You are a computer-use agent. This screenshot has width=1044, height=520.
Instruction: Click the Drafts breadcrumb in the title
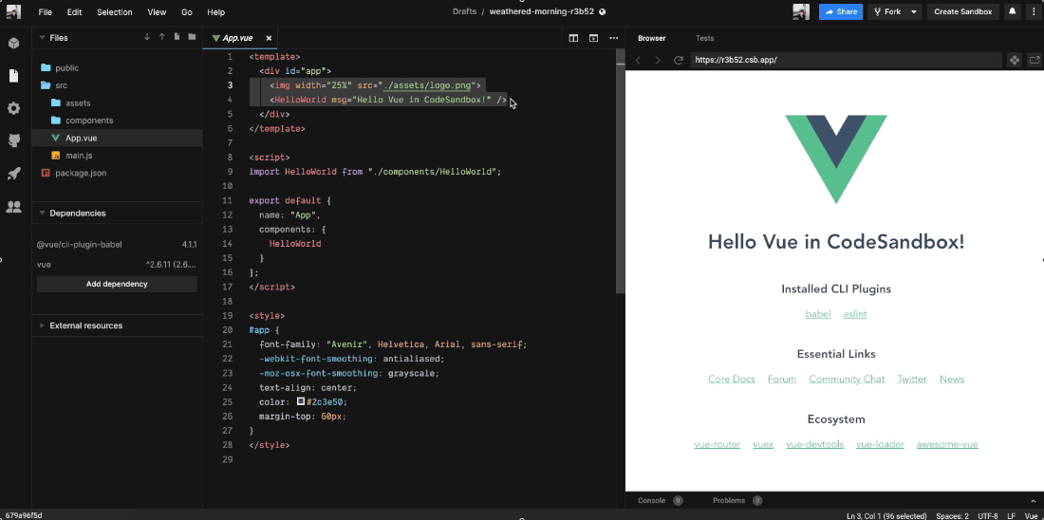[465, 12]
